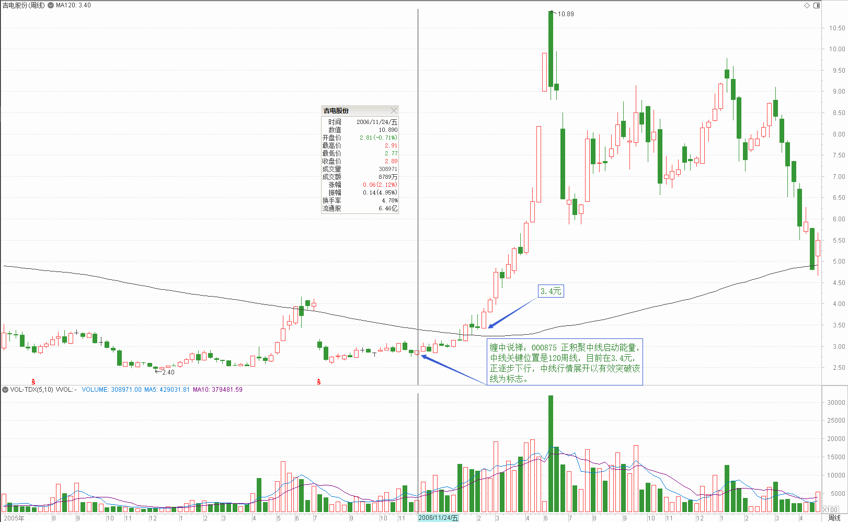The width and height of the screenshot is (848, 522).
Task: Select the 缠中说禅 green annotation text box
Action: click(x=565, y=363)
